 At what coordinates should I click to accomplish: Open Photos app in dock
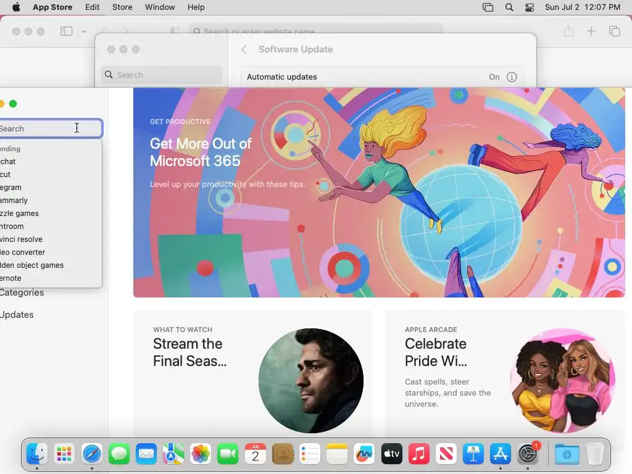coord(201,454)
